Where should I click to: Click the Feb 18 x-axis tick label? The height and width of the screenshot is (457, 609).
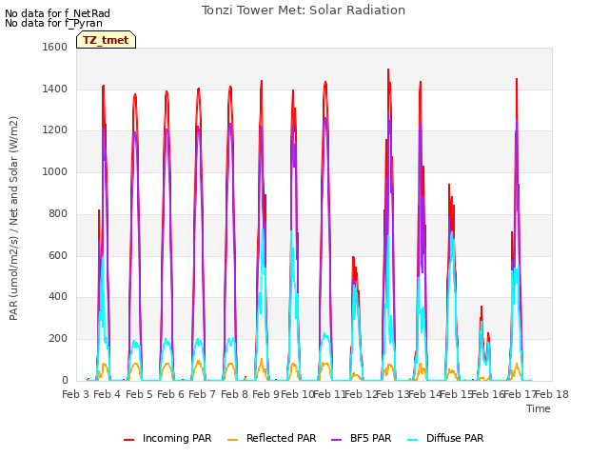(552, 394)
